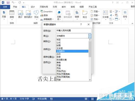Select 页脚 in the gallery list
Image resolution: width=135 pixels, height=101 pixels.
pos(72,80)
